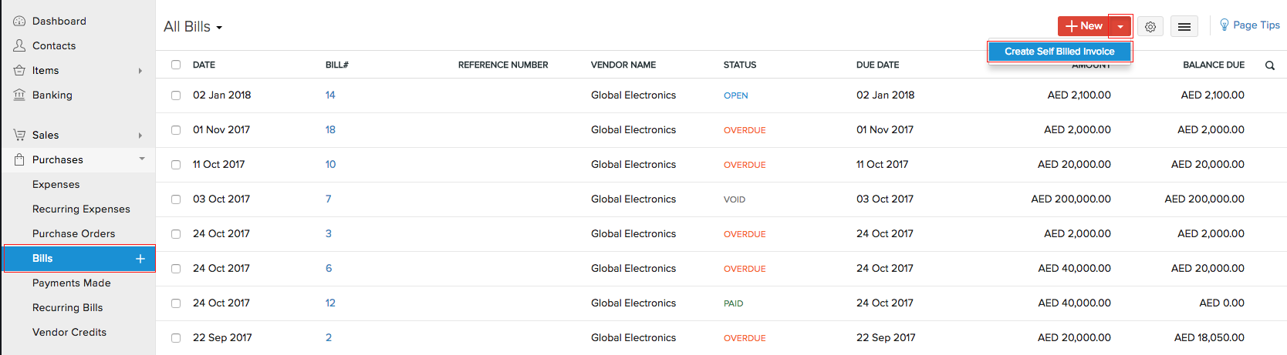
Task: Sort by the Due Date column header
Action: [x=877, y=65]
